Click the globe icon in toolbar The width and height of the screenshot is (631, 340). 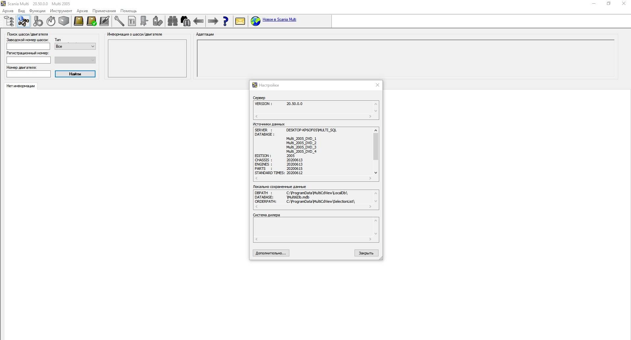pos(255,21)
